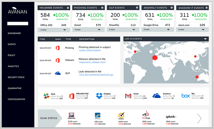Click the Malware Events total 584
This screenshot has width=214, height=129.
tap(45, 15)
